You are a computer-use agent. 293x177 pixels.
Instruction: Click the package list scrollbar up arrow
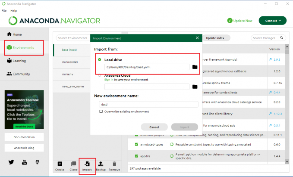point(287,47)
